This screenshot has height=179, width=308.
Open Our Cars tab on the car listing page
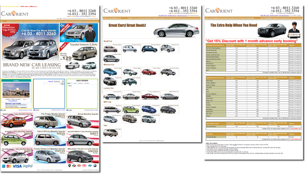(x=124, y=18)
